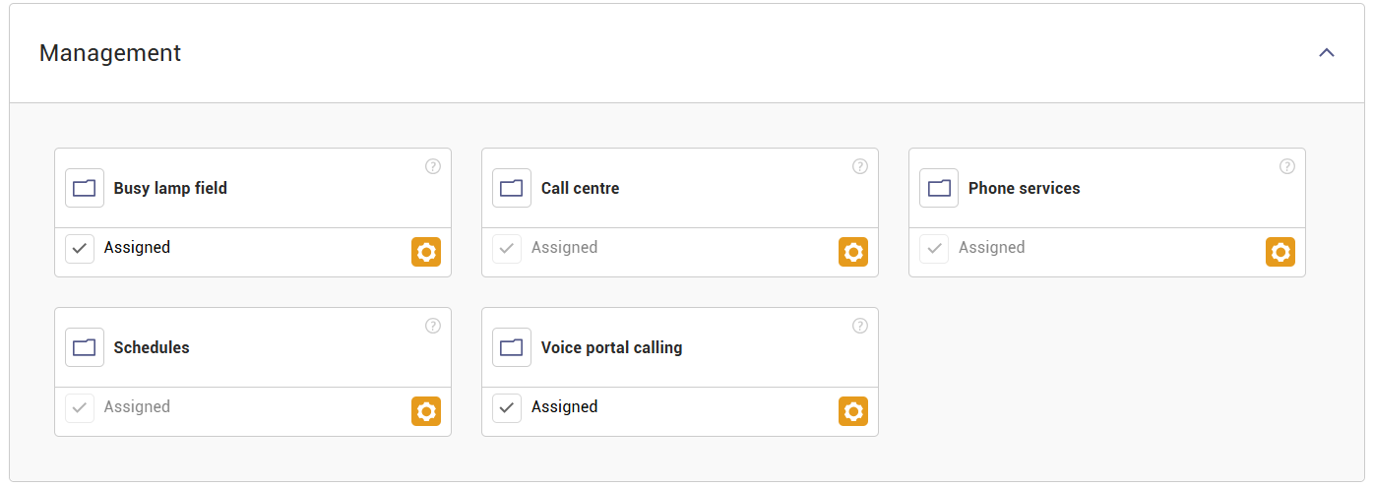Click the Phone services title

tap(1024, 188)
